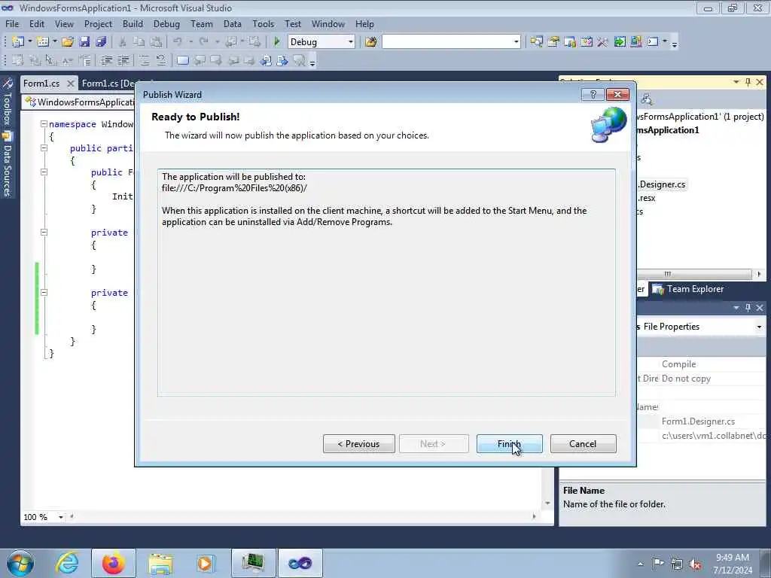Click the Previous button in Publish Wizard

(x=359, y=444)
